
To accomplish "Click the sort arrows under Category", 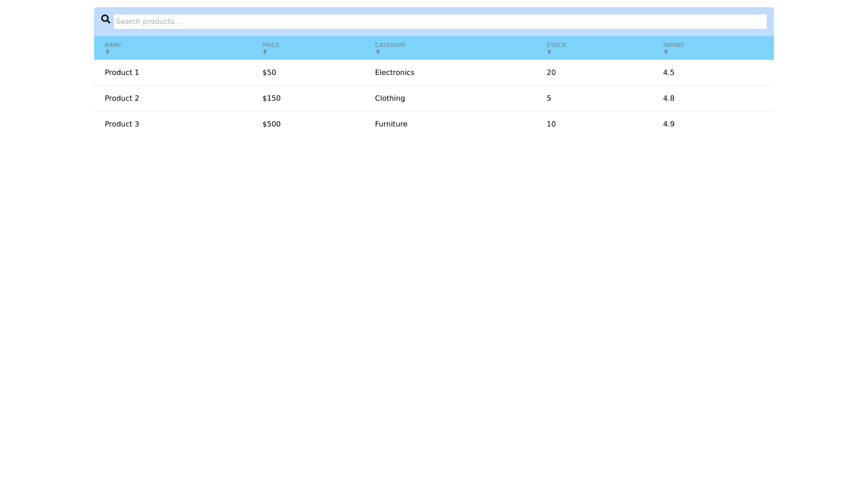I will point(378,52).
